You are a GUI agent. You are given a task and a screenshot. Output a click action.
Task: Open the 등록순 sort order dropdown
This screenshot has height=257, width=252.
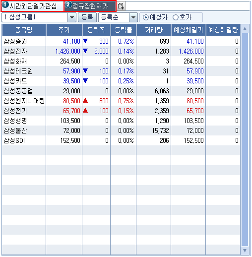[133, 17]
